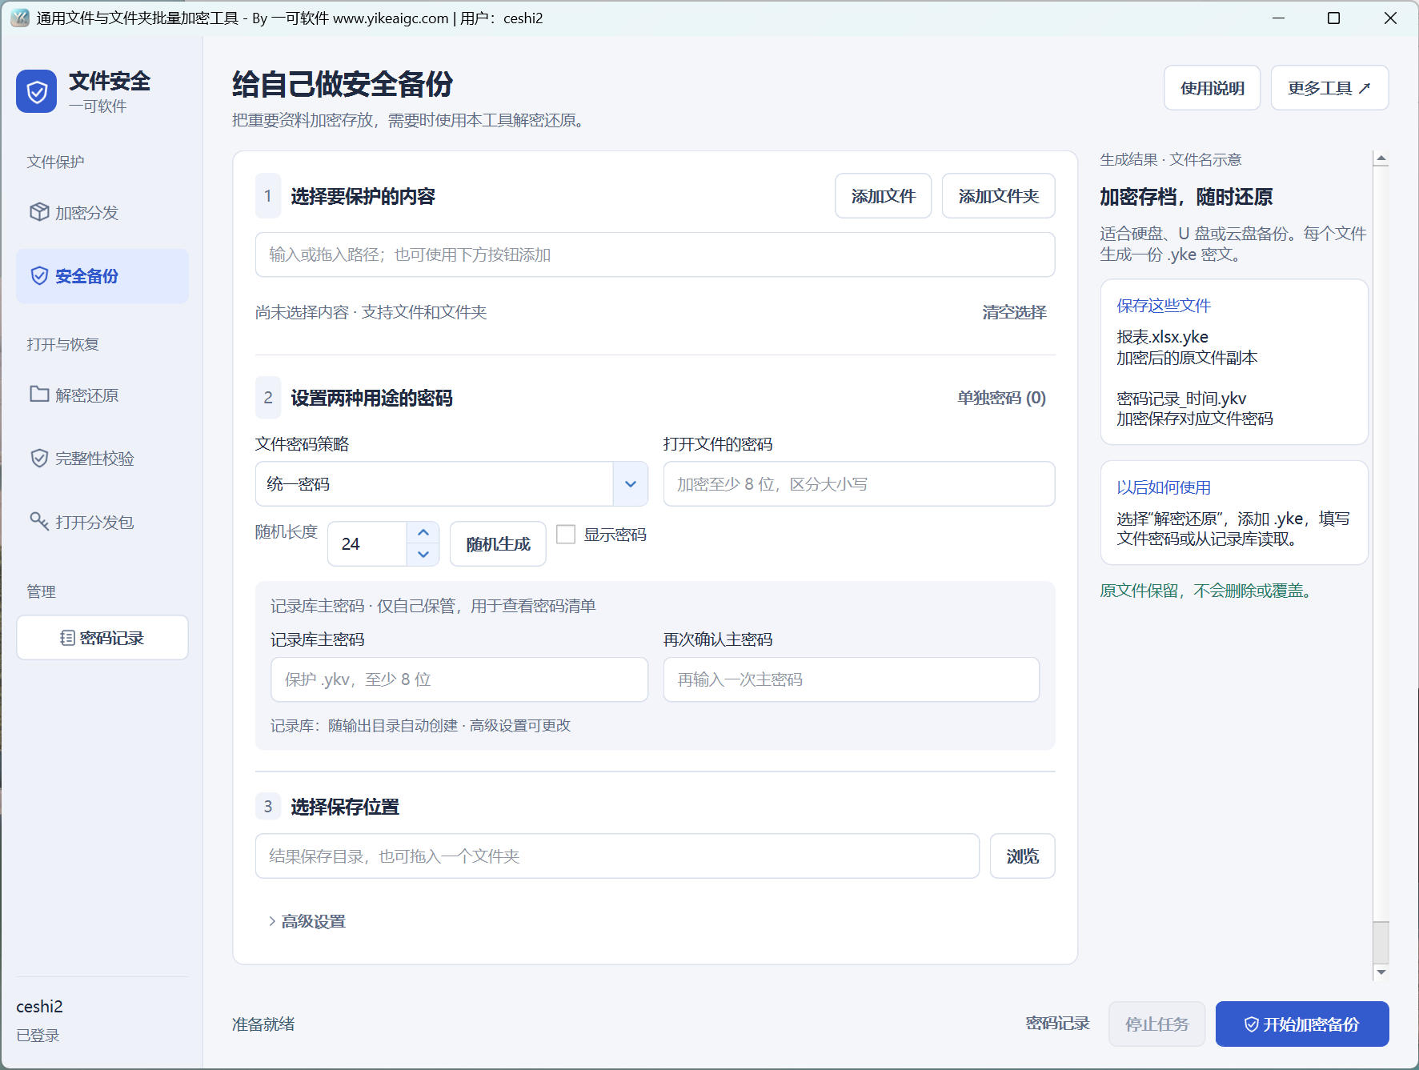
Task: Click 浏览 to choose a save folder
Action: 1023,856
